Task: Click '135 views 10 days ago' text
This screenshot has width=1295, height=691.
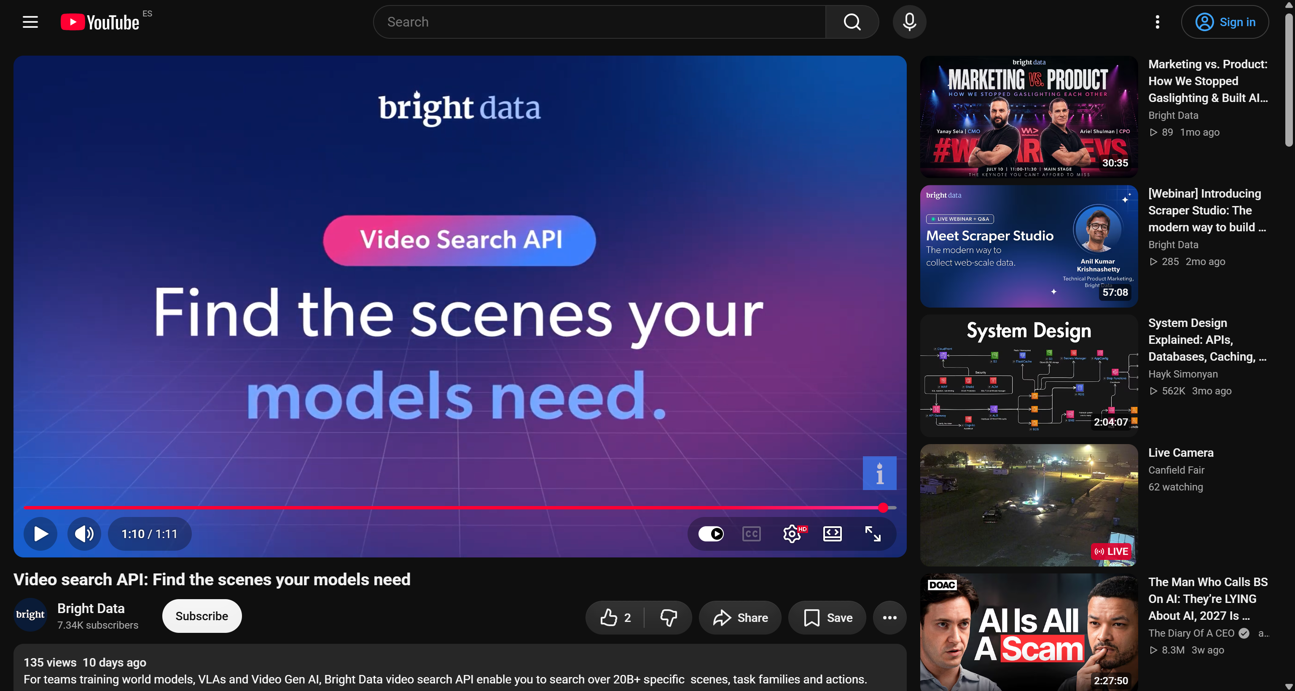Action: coord(85,662)
